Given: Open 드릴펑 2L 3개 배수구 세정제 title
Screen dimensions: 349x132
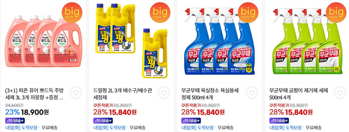Looking at the screenshot, I should tap(123, 94).
